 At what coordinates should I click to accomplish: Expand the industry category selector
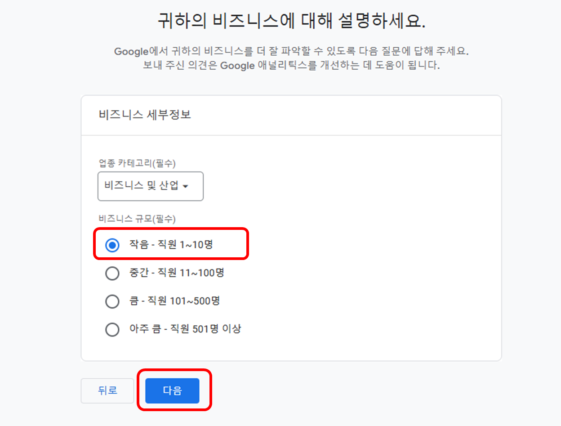pos(150,186)
